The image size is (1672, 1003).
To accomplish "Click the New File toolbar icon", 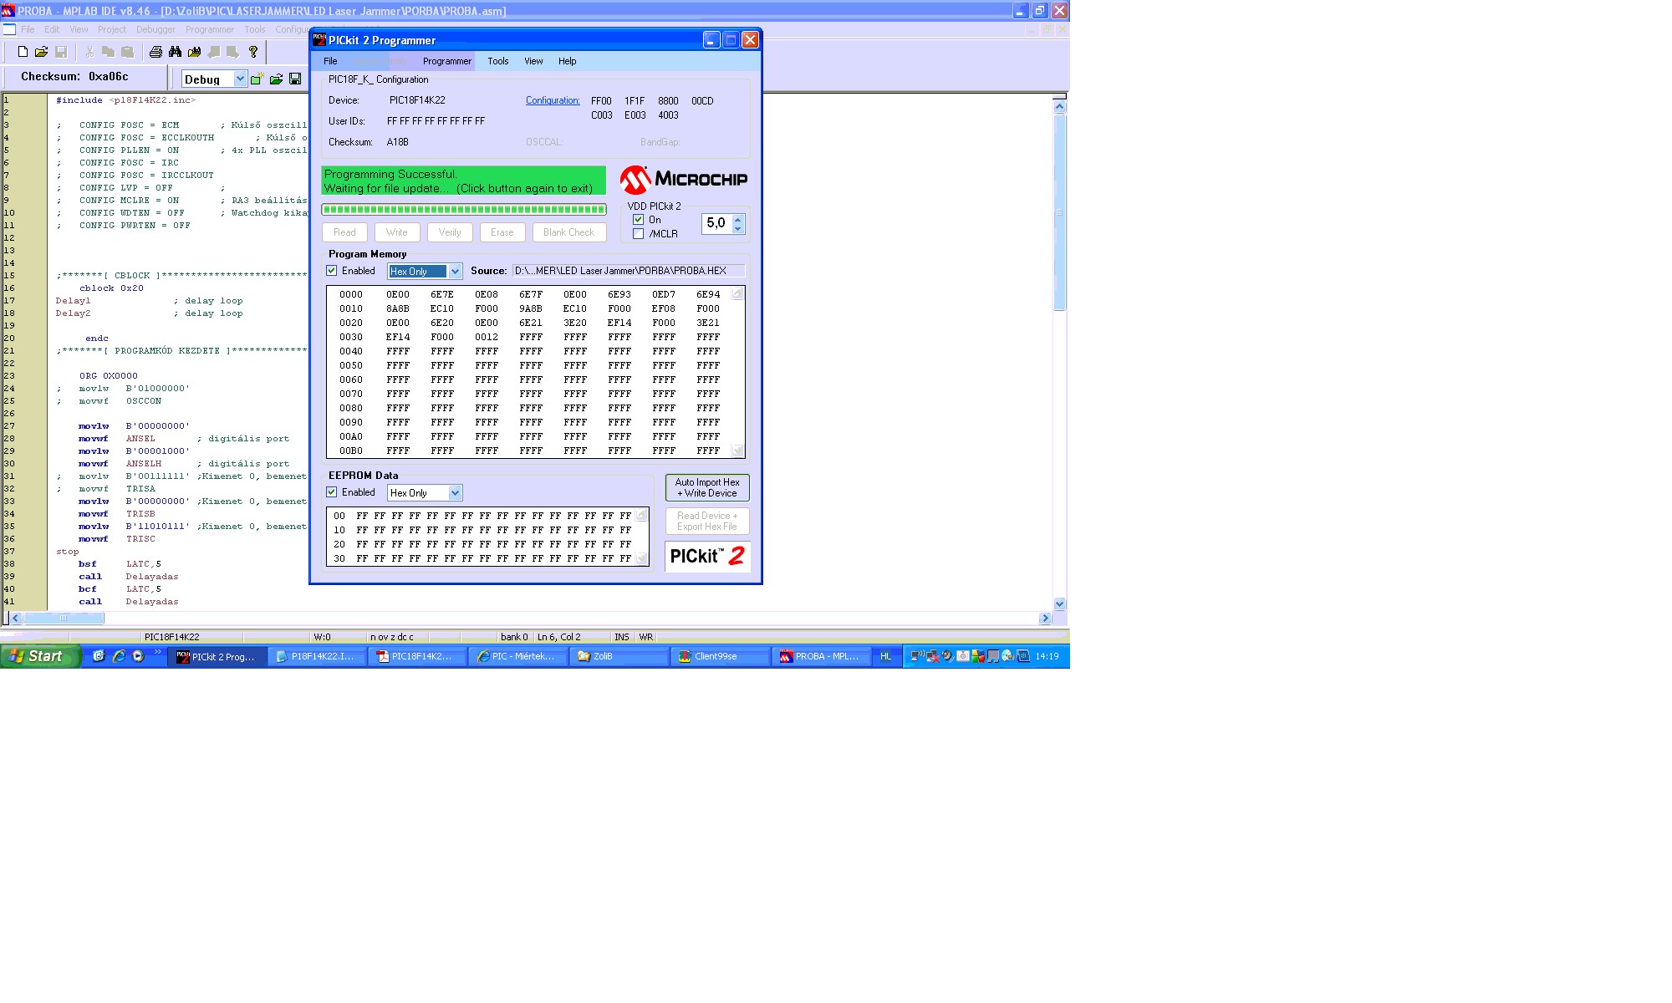I will (x=23, y=52).
